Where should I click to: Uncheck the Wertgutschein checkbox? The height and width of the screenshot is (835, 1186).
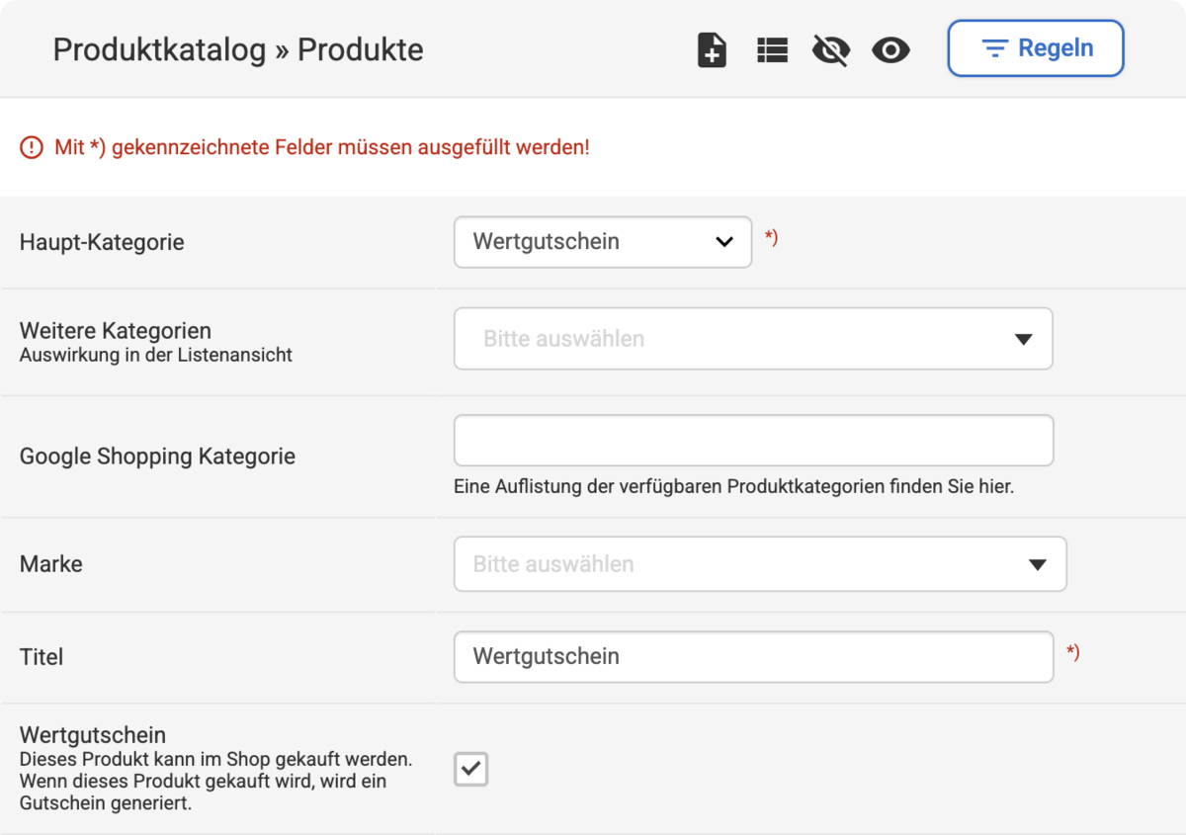(471, 769)
